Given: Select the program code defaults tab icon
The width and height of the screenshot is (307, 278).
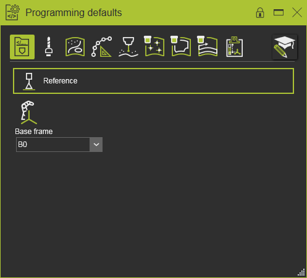Looking at the screenshot, I should point(22,47).
